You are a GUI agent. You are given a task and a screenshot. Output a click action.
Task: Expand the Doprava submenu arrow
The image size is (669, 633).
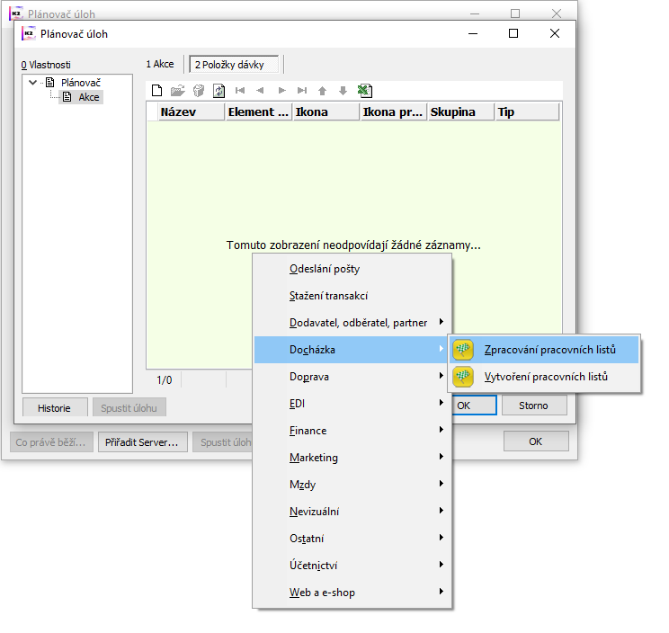[442, 376]
